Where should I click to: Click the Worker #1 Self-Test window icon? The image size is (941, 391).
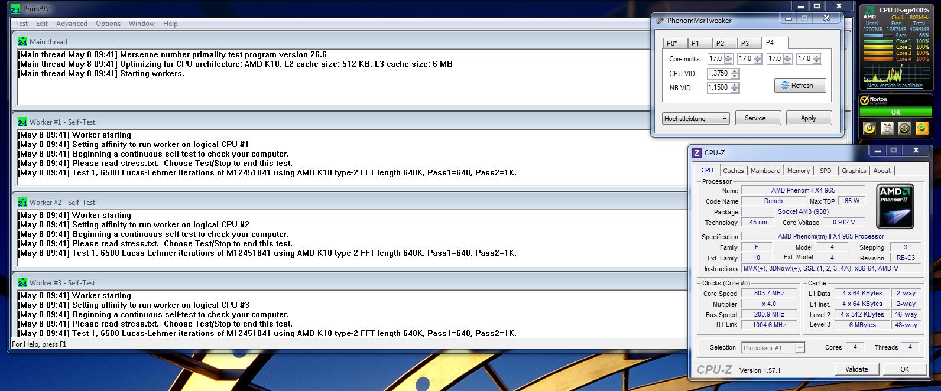22,122
